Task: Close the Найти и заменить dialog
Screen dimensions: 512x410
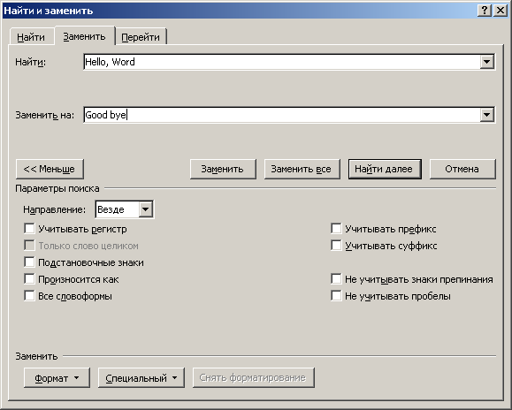Action: coord(501,11)
